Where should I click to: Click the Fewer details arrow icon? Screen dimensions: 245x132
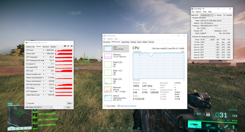pos(105,106)
